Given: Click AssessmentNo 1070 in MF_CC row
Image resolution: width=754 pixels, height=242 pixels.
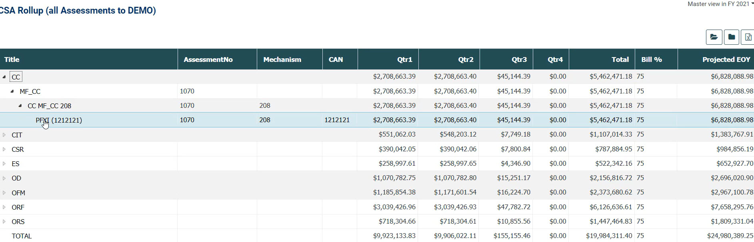Looking at the screenshot, I should tap(187, 91).
